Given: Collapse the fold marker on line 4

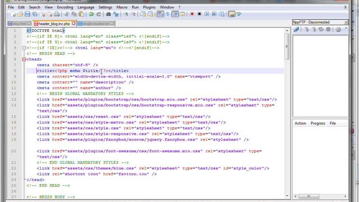Looking at the screenshot, I should click(x=24, y=48).
